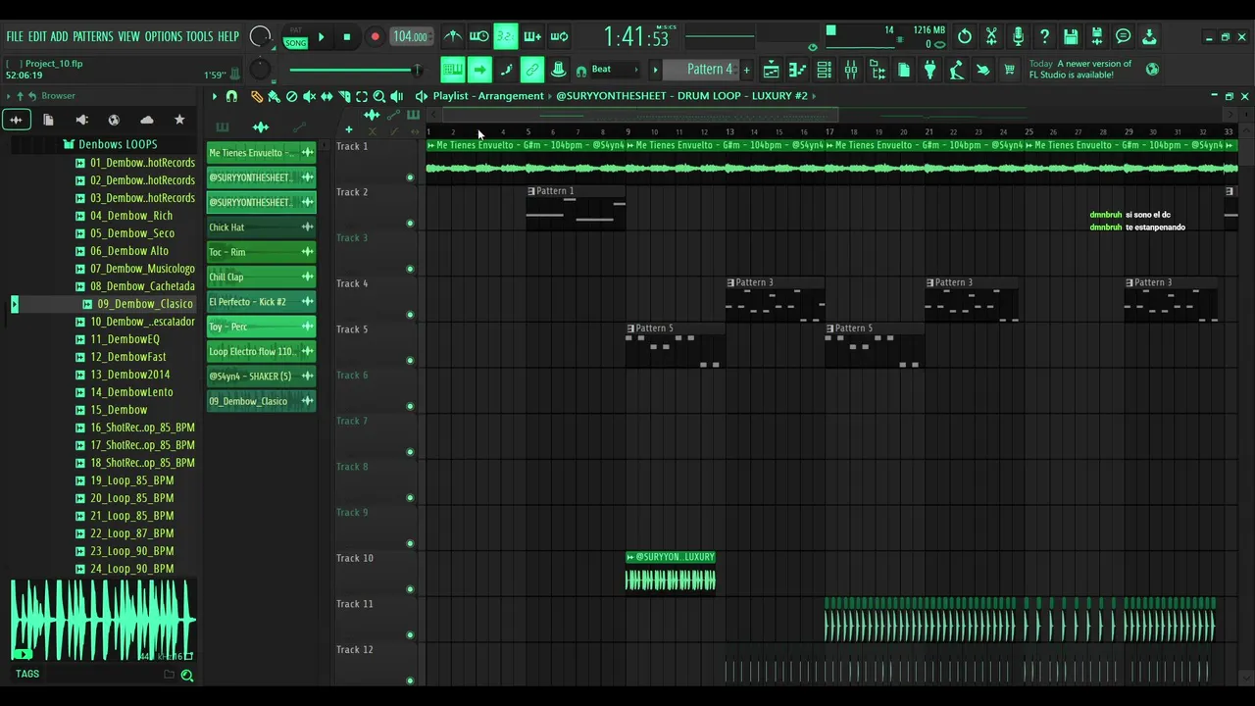Click the record button
This screenshot has height=706, width=1255.
click(x=375, y=37)
